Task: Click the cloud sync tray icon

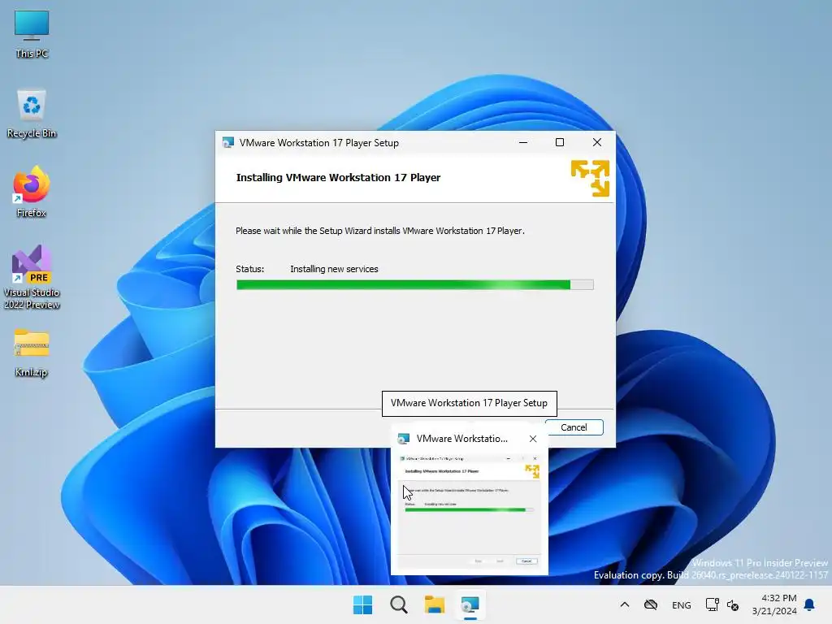Action: (651, 604)
